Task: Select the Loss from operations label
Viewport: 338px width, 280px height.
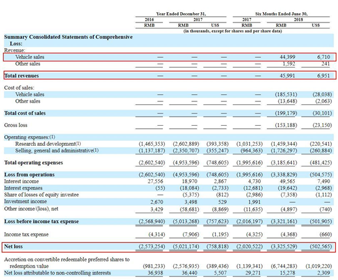Action: point(29,175)
